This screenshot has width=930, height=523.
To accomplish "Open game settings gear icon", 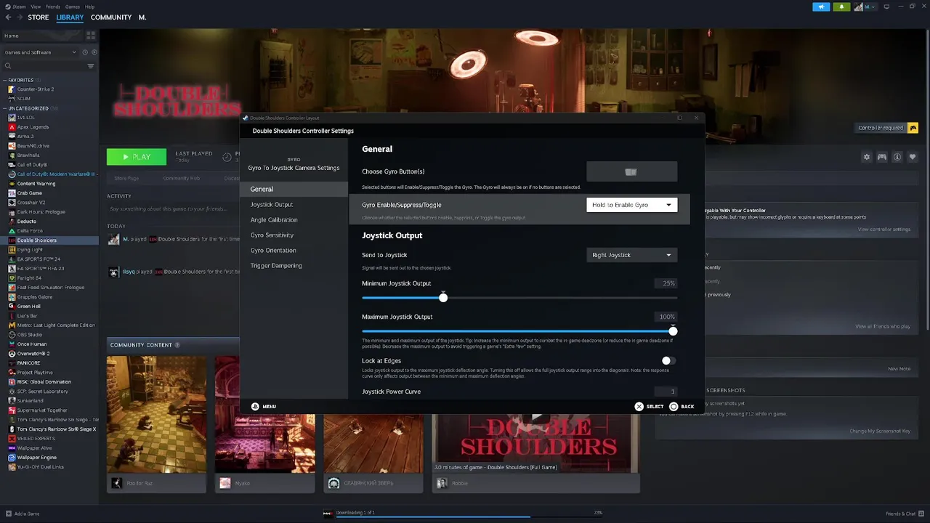I will 866,157.
